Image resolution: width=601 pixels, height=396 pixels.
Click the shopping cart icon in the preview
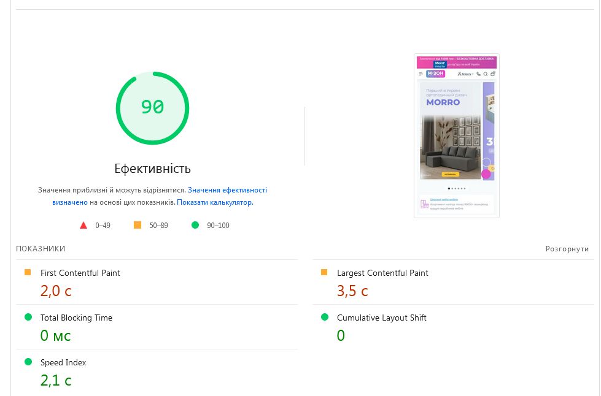point(492,74)
